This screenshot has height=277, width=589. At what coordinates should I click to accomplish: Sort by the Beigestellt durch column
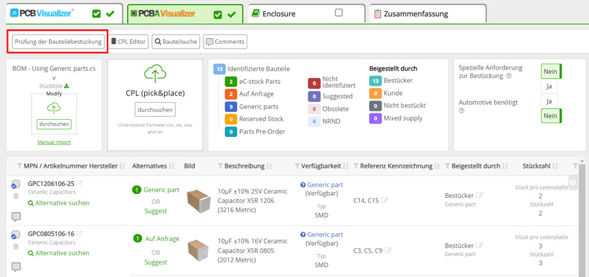[x=505, y=166]
